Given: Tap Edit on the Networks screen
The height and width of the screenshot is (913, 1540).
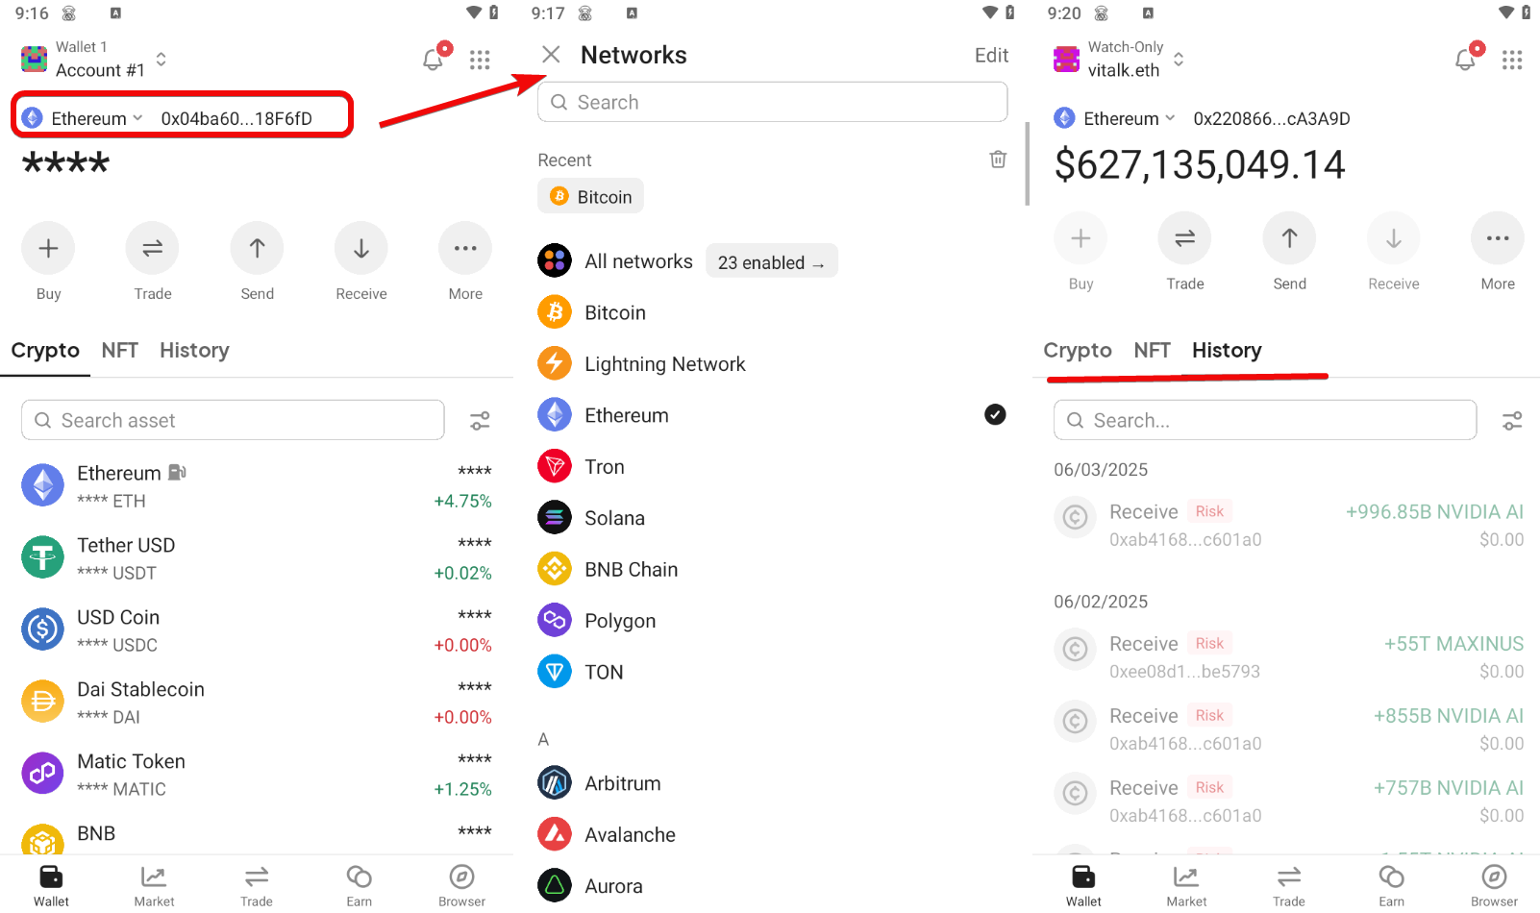Looking at the screenshot, I should pos(991,56).
